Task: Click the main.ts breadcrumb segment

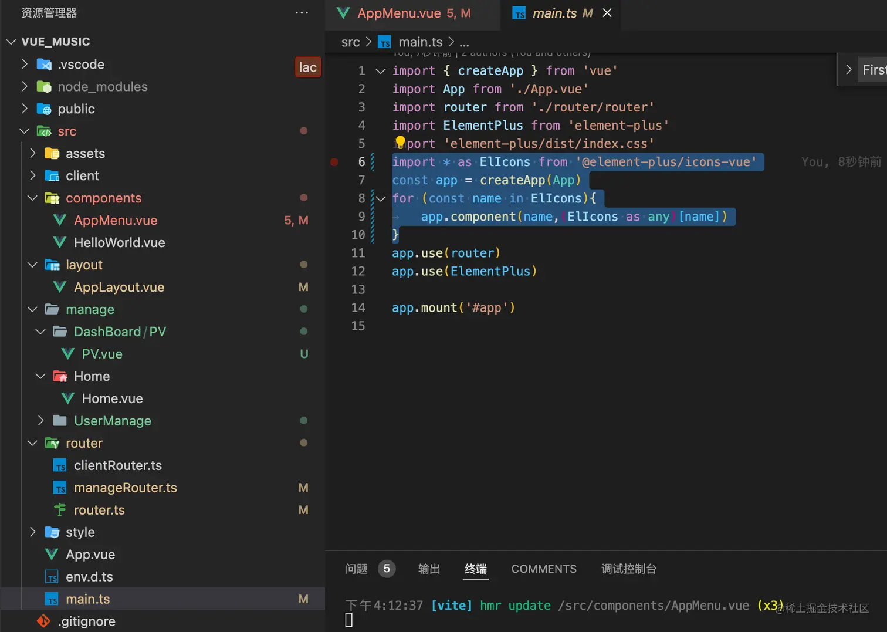Action: (x=420, y=42)
